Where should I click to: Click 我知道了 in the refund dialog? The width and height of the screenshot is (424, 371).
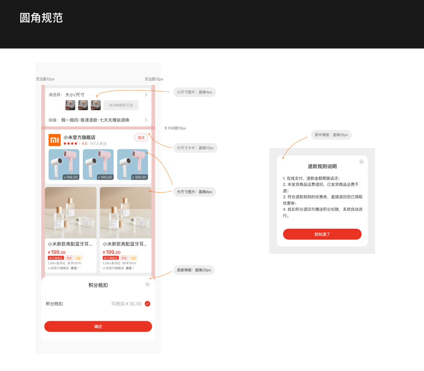tap(322, 234)
